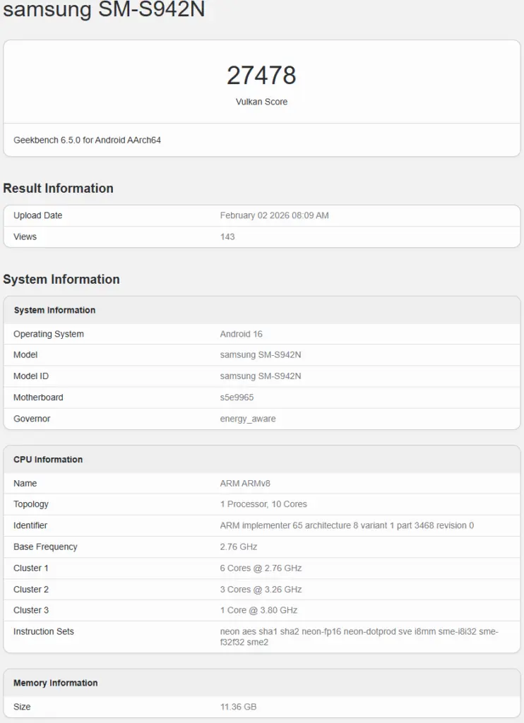Click Cluster 3 value 1 Core @ 3.80 GHz
This screenshot has width=524, height=723.
pyautogui.click(x=258, y=610)
